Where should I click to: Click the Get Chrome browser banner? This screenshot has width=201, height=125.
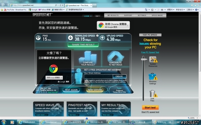113,25
